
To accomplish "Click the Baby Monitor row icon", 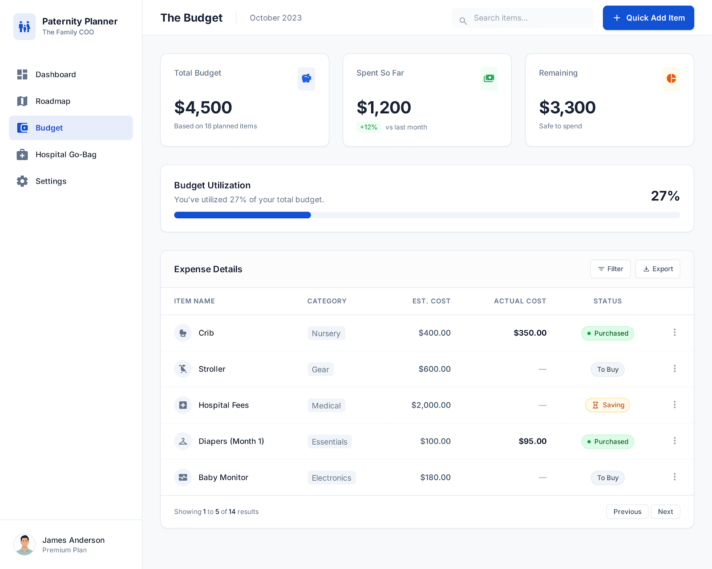I will (x=183, y=477).
